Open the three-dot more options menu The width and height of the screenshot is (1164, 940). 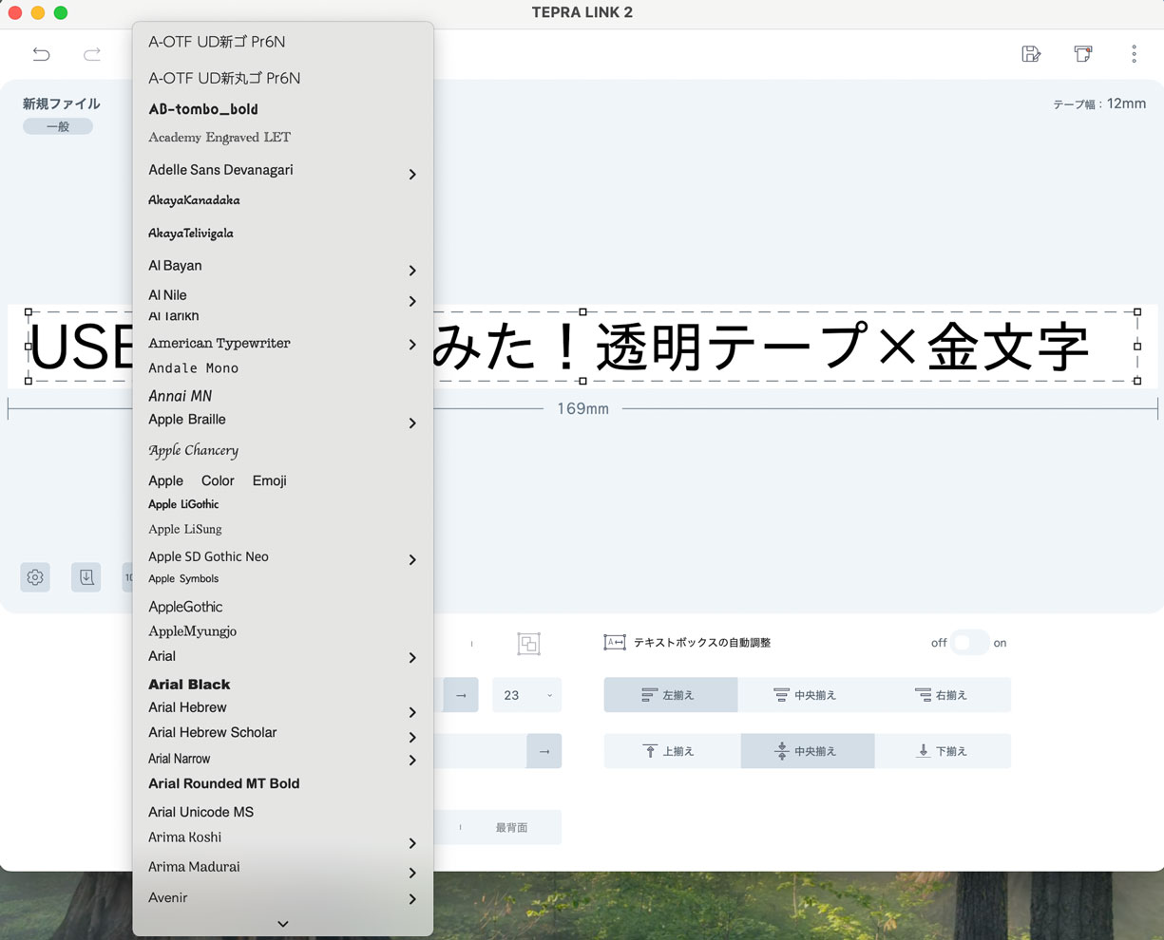(1134, 54)
